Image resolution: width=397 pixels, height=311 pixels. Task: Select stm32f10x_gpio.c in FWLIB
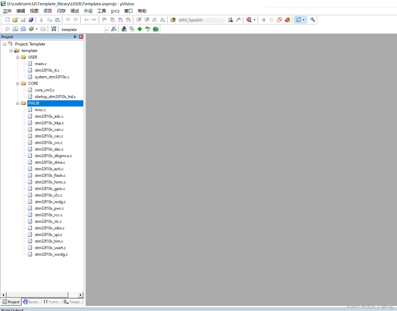[50, 189]
